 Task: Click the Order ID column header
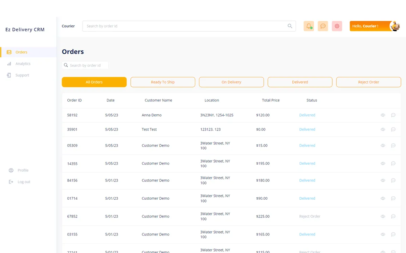tap(74, 100)
